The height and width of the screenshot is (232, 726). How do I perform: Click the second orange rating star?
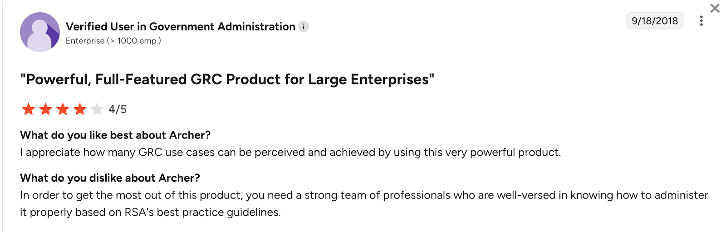click(46, 109)
